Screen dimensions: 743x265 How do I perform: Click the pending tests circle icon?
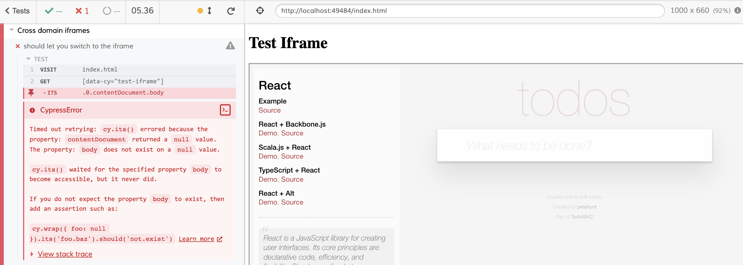[x=107, y=11]
